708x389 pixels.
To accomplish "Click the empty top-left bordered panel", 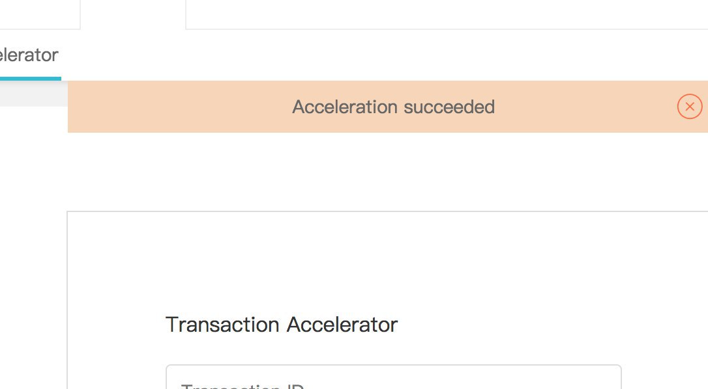I will pyautogui.click(x=40, y=14).
